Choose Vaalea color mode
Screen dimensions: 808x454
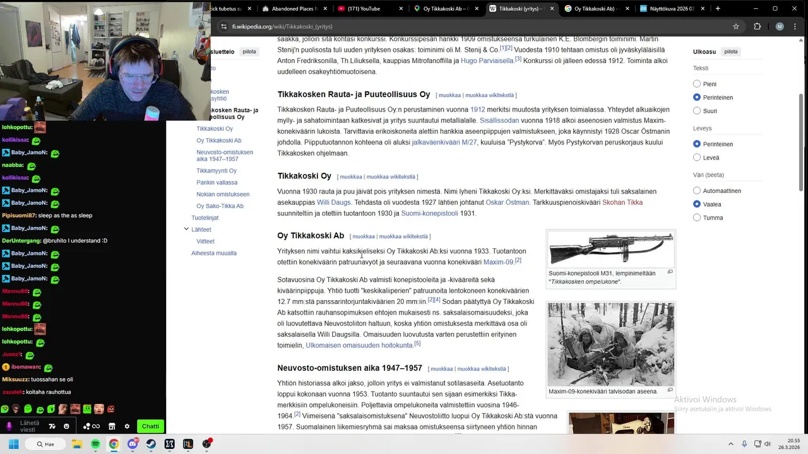tap(697, 204)
